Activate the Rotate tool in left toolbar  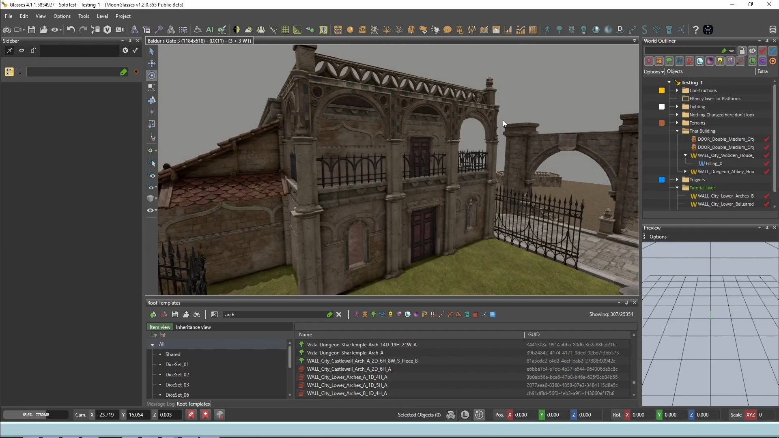point(151,76)
